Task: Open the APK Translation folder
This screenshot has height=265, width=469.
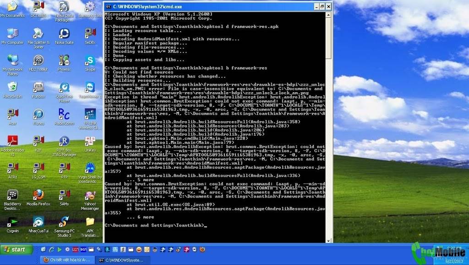Action: pyautogui.click(x=90, y=226)
